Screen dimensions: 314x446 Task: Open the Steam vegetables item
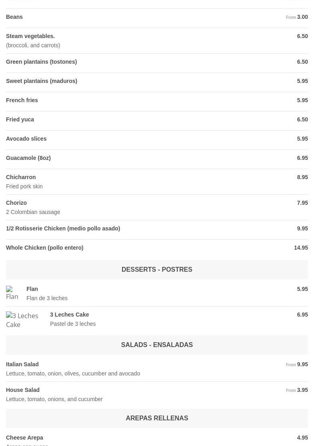tap(30, 36)
